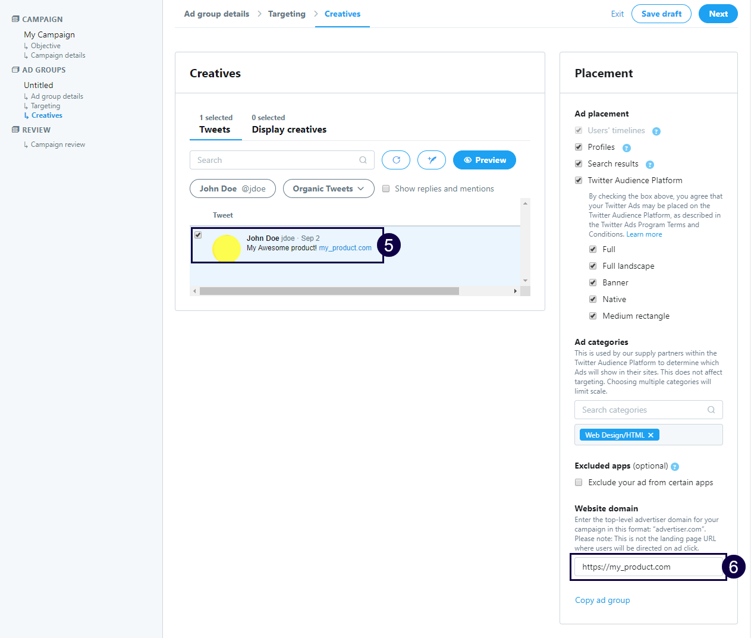Open the John Doe @jdoe account selector
This screenshot has height=638, width=751.
[232, 188]
